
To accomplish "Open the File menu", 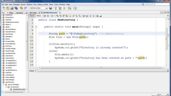I will pyautogui.click(x=3, y=4).
